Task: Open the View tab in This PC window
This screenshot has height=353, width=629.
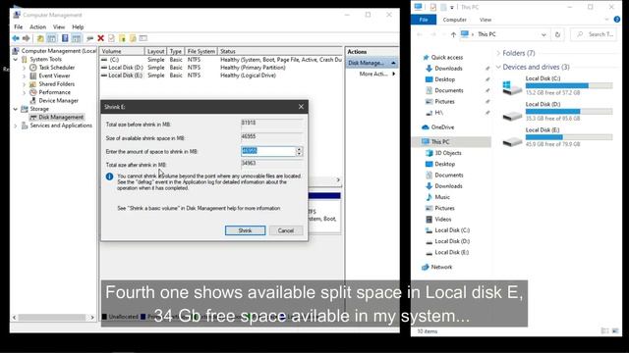Action: [x=486, y=20]
